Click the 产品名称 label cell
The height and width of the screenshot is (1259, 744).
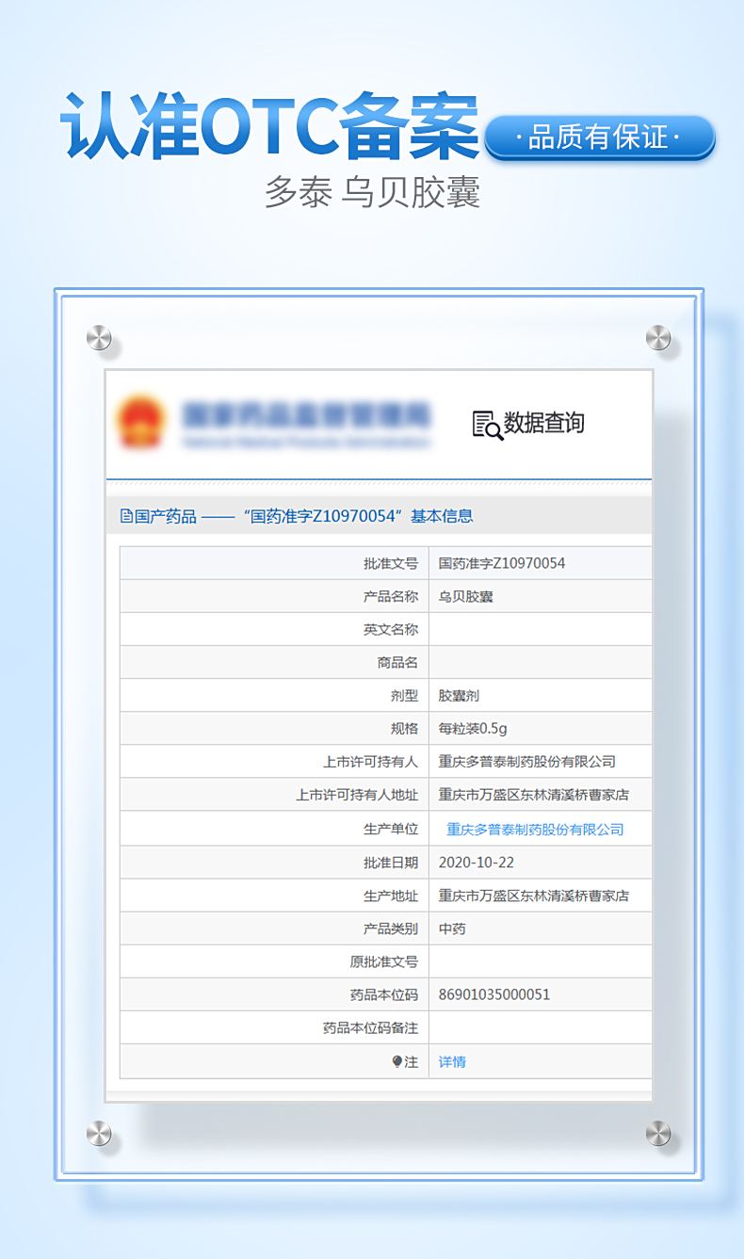click(274, 596)
